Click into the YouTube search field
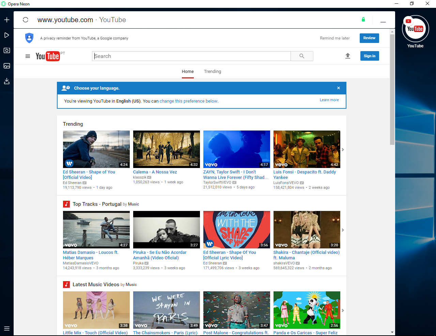Screen dimensions: 436x336 coord(191,56)
